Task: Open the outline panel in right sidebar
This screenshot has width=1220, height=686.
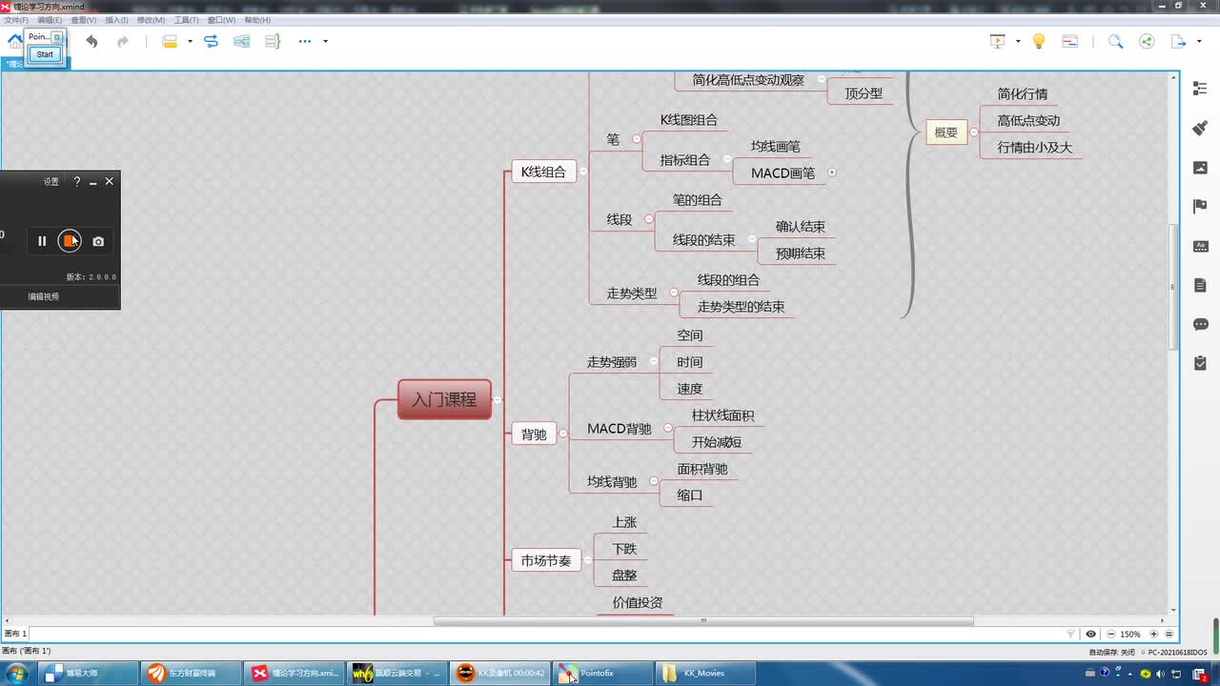Action: click(1200, 89)
